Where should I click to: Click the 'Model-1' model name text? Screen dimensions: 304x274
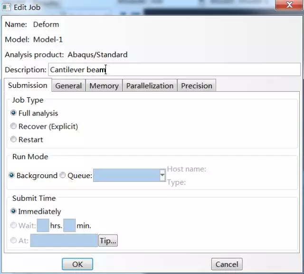click(48, 39)
